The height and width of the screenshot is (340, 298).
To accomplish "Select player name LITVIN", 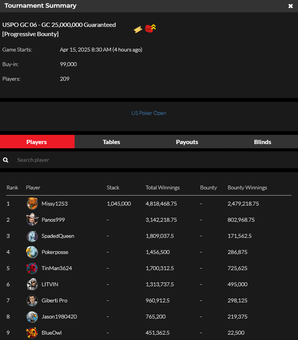I will click(x=50, y=284).
